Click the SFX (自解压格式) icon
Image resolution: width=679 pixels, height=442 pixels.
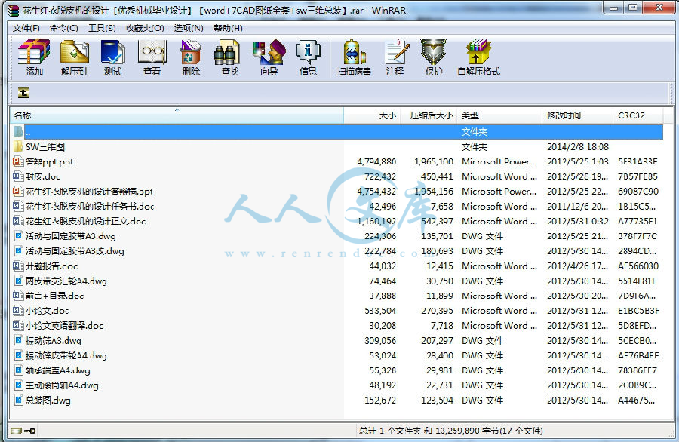(x=478, y=57)
